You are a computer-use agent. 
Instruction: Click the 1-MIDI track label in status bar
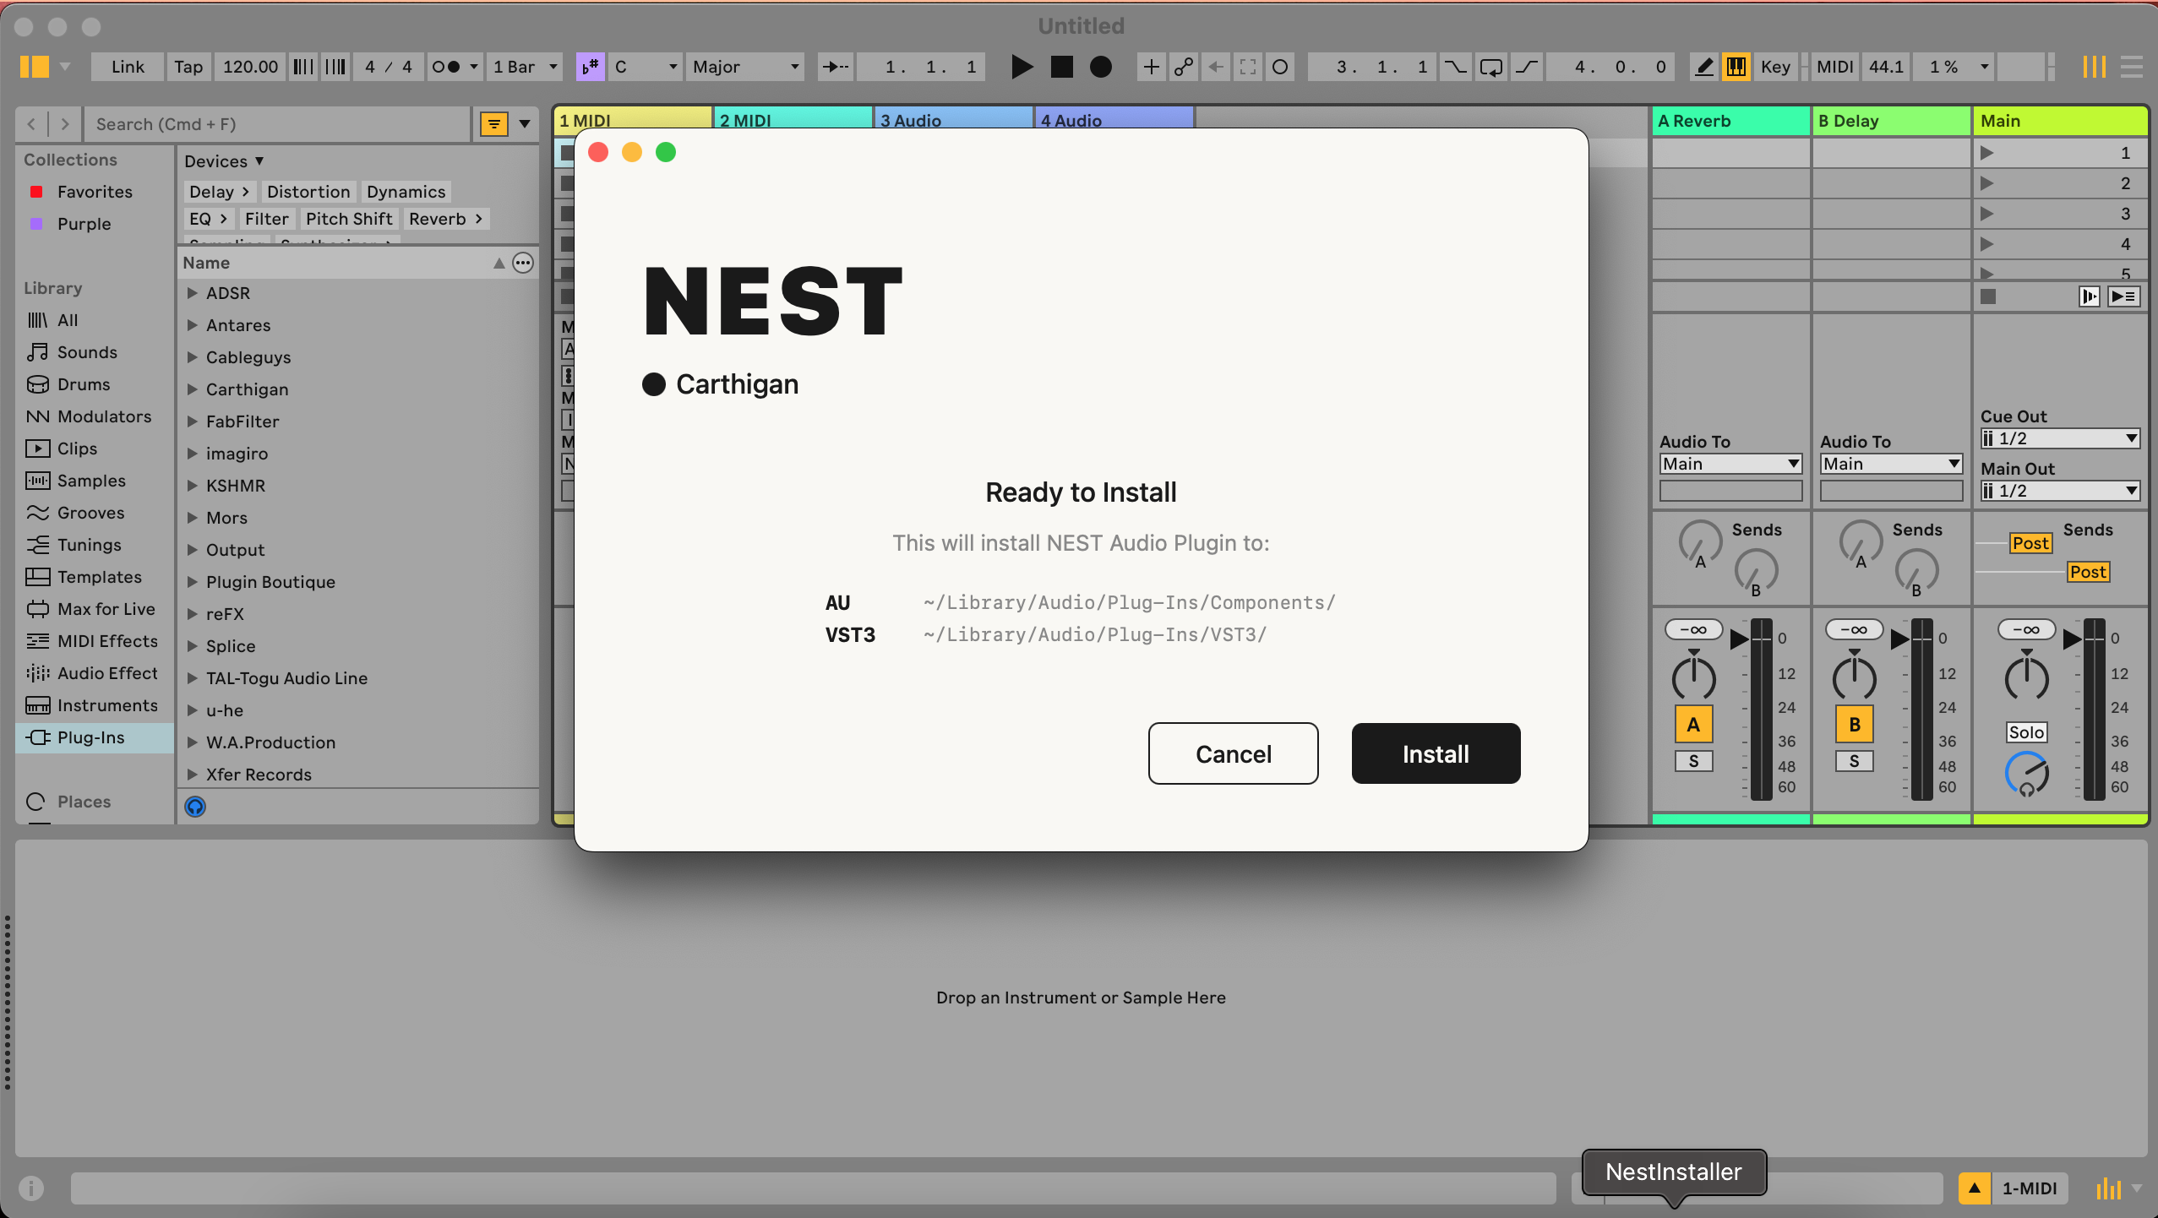point(2030,1188)
